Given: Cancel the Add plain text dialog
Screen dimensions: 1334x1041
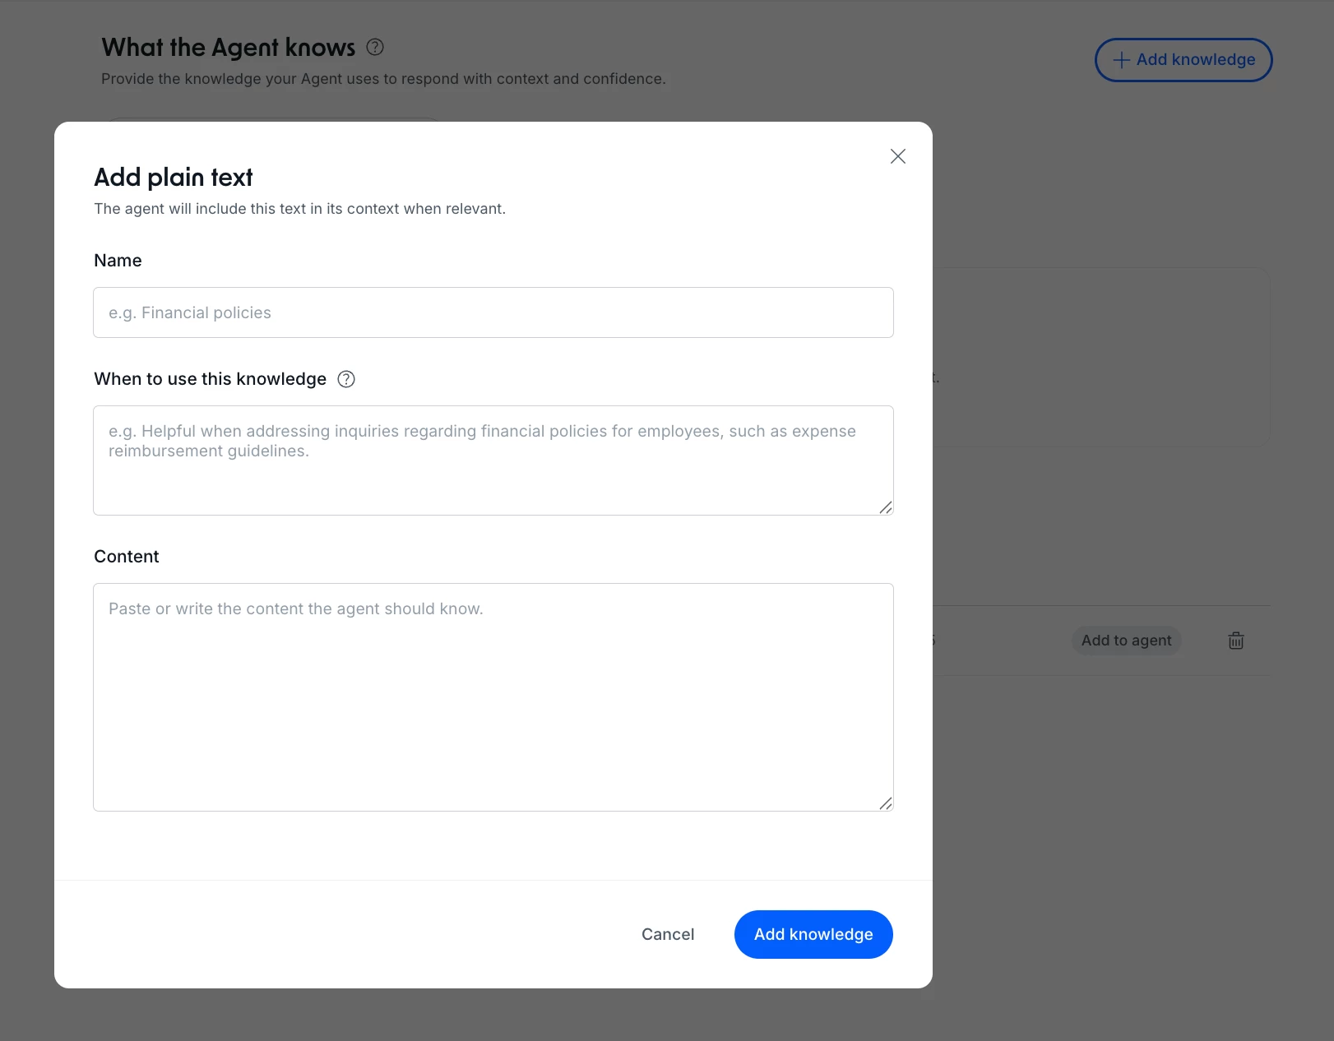Looking at the screenshot, I should (668, 934).
